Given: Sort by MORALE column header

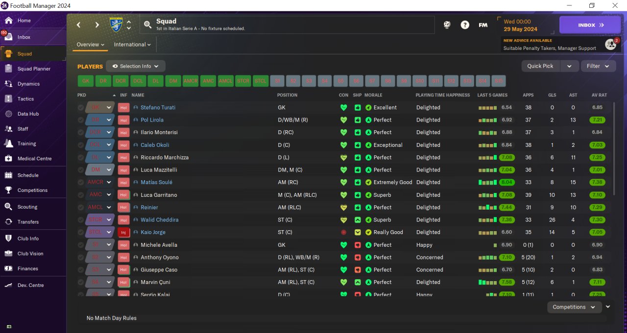Looking at the screenshot, I should click(x=373, y=95).
